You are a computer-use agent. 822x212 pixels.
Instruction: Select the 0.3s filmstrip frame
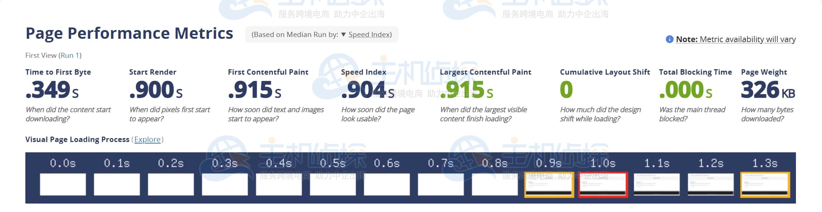225,185
